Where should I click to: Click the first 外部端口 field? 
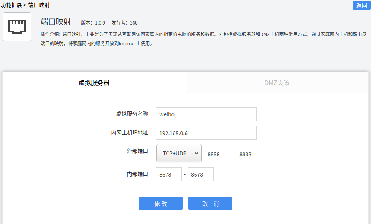click(x=217, y=154)
